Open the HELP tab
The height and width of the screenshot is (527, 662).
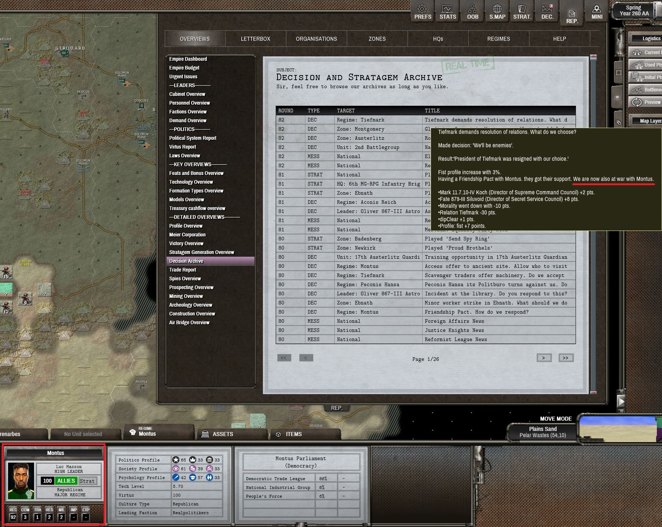tap(559, 39)
